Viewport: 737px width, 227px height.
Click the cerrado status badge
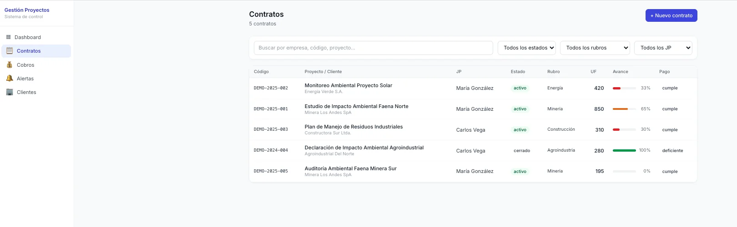pyautogui.click(x=522, y=151)
